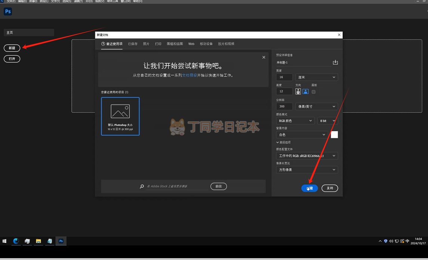Dismiss the welcome banner with X icon
This screenshot has width=428, height=260.
(x=264, y=57)
